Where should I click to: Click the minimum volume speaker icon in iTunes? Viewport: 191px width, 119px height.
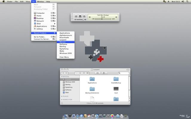75,20
